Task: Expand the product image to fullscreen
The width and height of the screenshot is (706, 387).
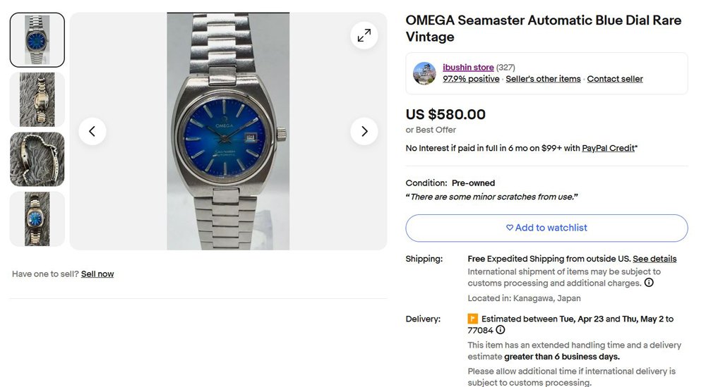Action: click(364, 35)
